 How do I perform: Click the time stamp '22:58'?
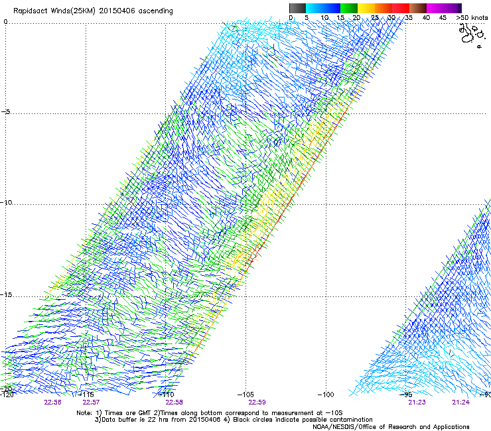pyautogui.click(x=174, y=402)
